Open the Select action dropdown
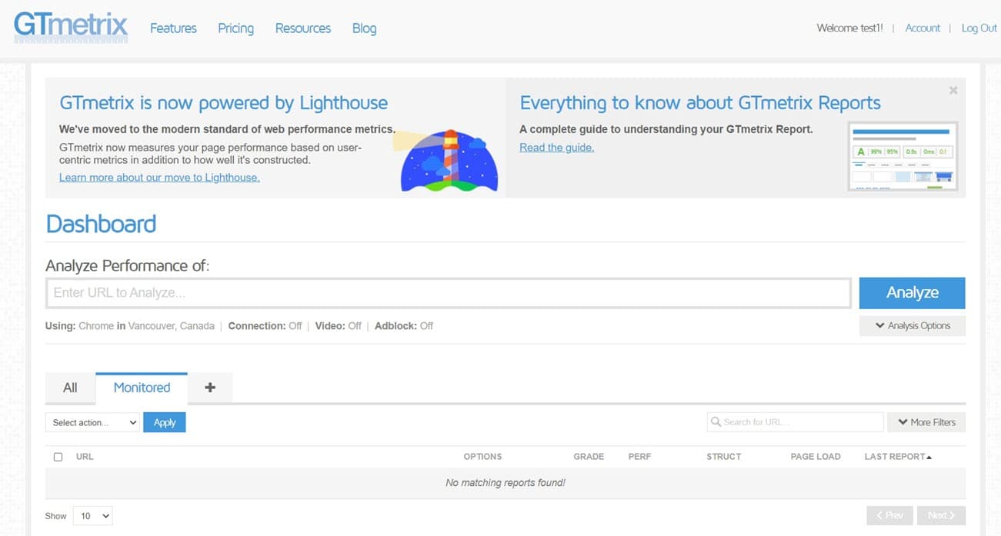Viewport: 1001px width, 536px height. 92,422
